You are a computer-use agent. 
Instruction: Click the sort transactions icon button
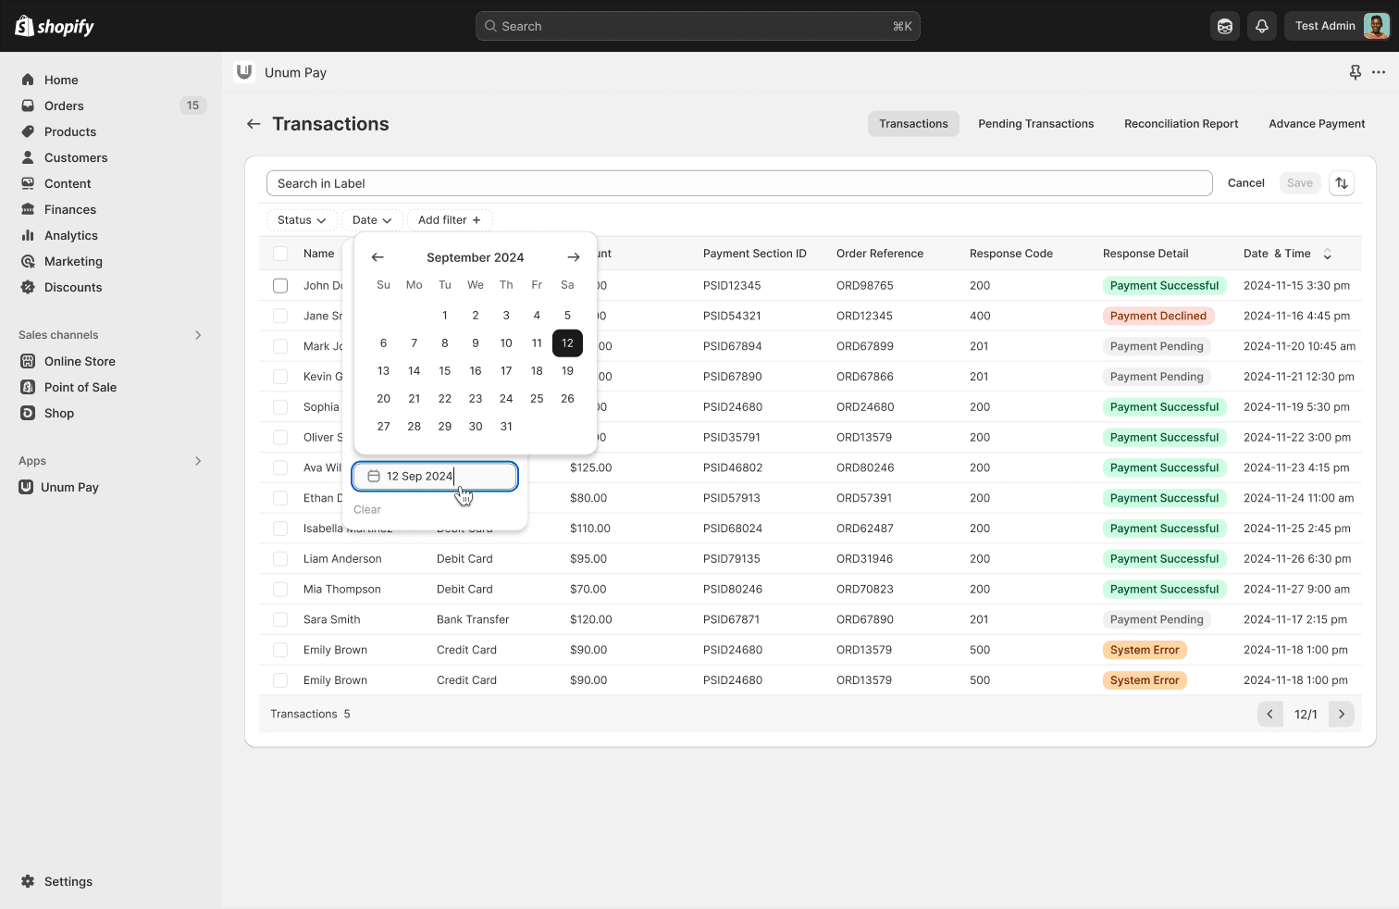click(1342, 183)
